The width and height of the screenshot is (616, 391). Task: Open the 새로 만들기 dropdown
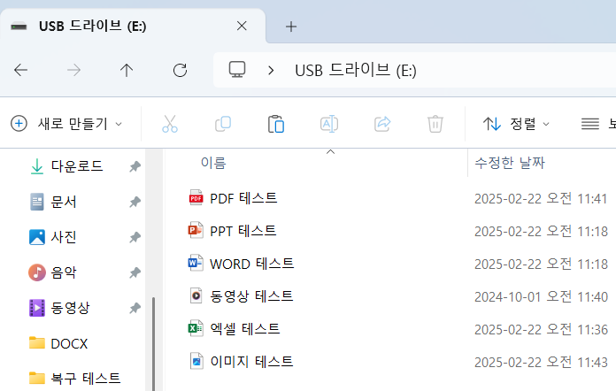(x=66, y=124)
